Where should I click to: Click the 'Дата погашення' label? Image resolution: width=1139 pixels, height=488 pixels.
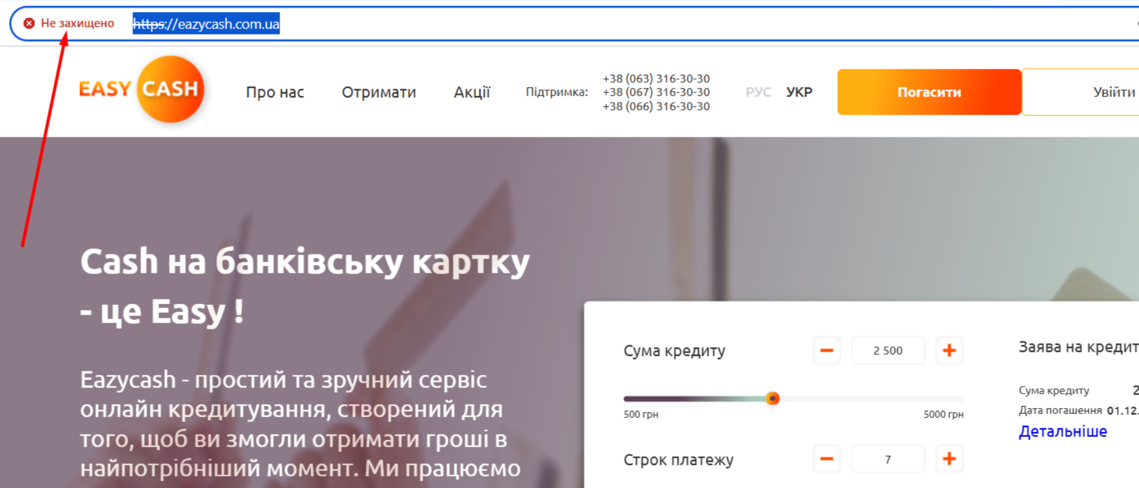[1060, 410]
